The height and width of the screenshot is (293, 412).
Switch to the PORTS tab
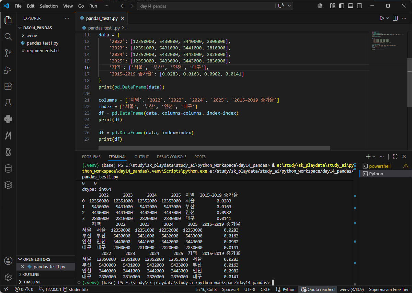tap(200, 157)
